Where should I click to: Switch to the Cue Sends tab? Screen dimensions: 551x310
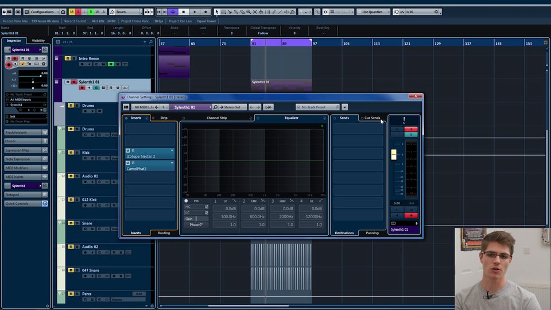(372, 118)
